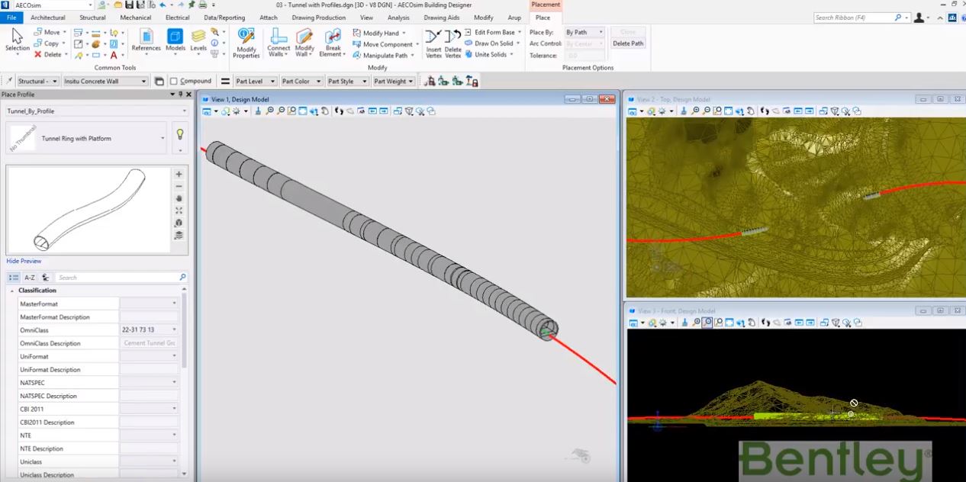Image resolution: width=966 pixels, height=482 pixels.
Task: Search the properties with magnifier icon
Action: click(182, 278)
